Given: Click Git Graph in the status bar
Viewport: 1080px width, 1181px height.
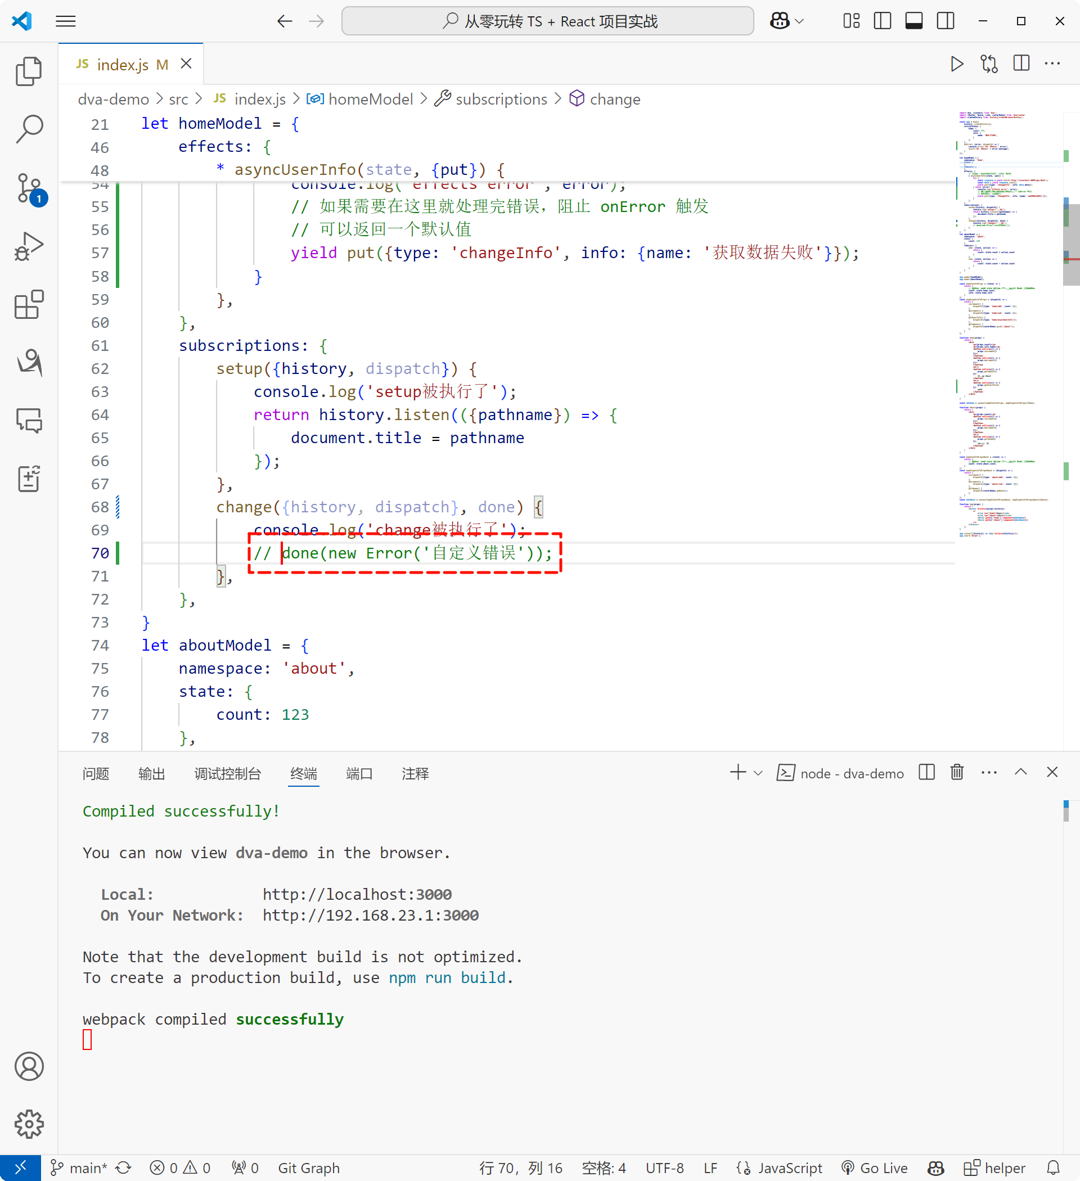Looking at the screenshot, I should 309,1168.
